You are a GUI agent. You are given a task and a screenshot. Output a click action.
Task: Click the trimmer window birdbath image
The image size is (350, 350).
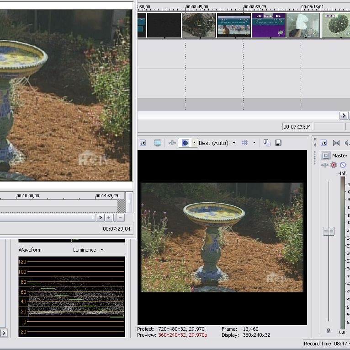66,95
